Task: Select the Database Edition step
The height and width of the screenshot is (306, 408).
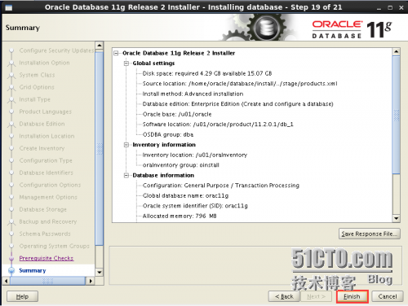Action: point(42,124)
